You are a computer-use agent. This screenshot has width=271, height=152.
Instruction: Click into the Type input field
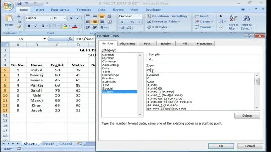[x=203, y=70]
